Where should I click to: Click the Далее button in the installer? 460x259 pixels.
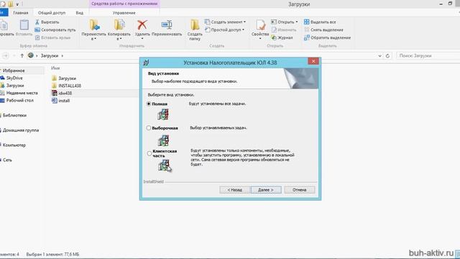(x=266, y=190)
